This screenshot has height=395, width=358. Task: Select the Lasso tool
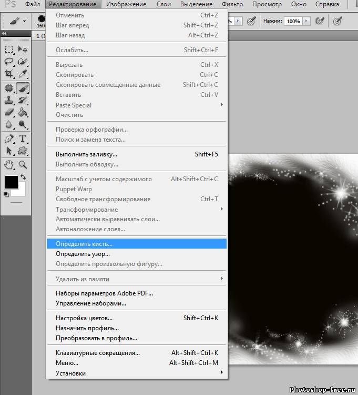point(9,62)
